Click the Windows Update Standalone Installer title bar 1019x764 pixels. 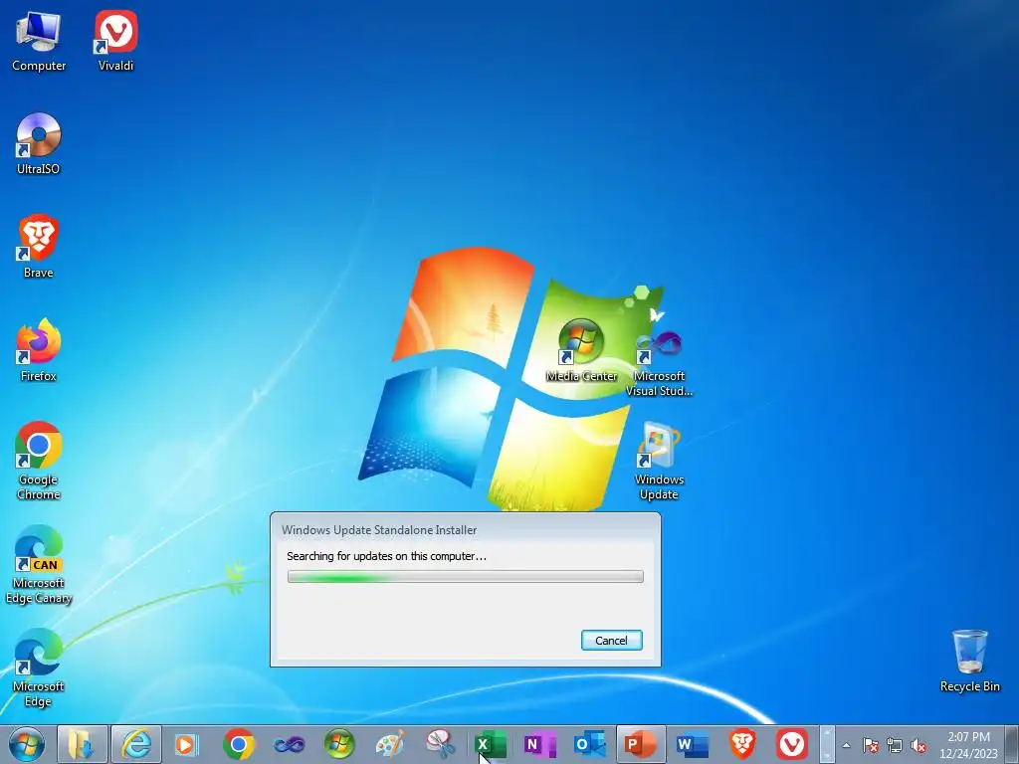pos(466,529)
